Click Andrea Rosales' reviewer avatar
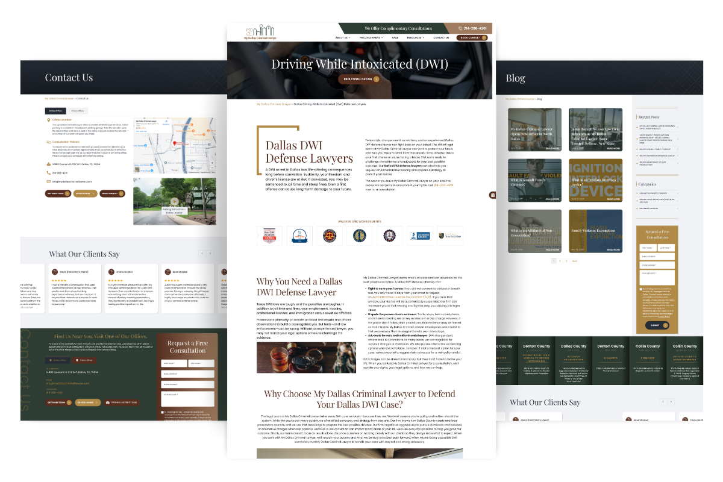The width and height of the screenshot is (723, 482). (111, 272)
